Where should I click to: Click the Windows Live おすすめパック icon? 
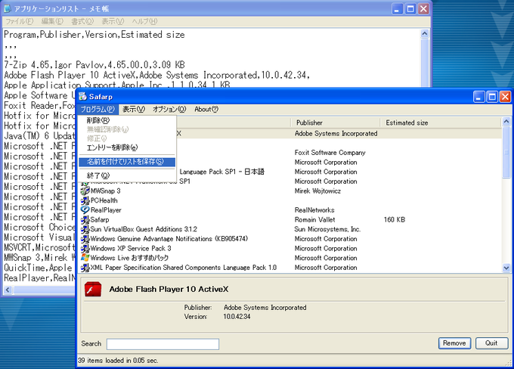85,258
